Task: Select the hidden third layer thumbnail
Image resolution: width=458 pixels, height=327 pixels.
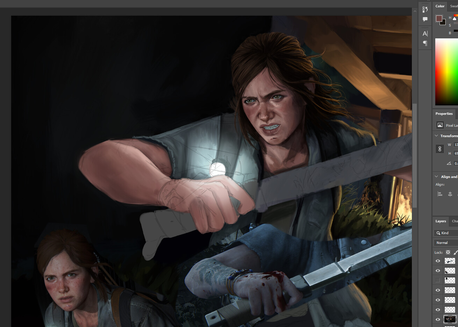Action: [x=450, y=280]
